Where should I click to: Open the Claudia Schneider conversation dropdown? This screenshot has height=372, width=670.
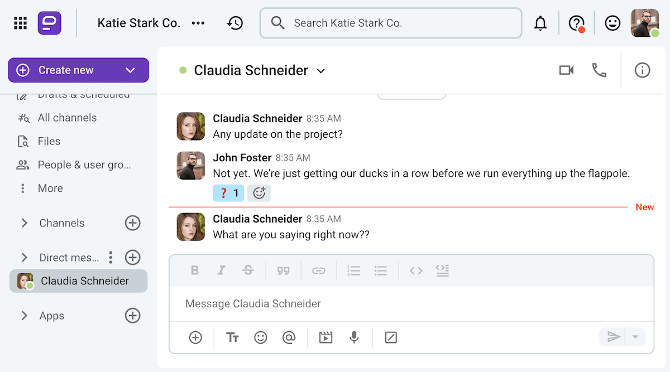320,71
